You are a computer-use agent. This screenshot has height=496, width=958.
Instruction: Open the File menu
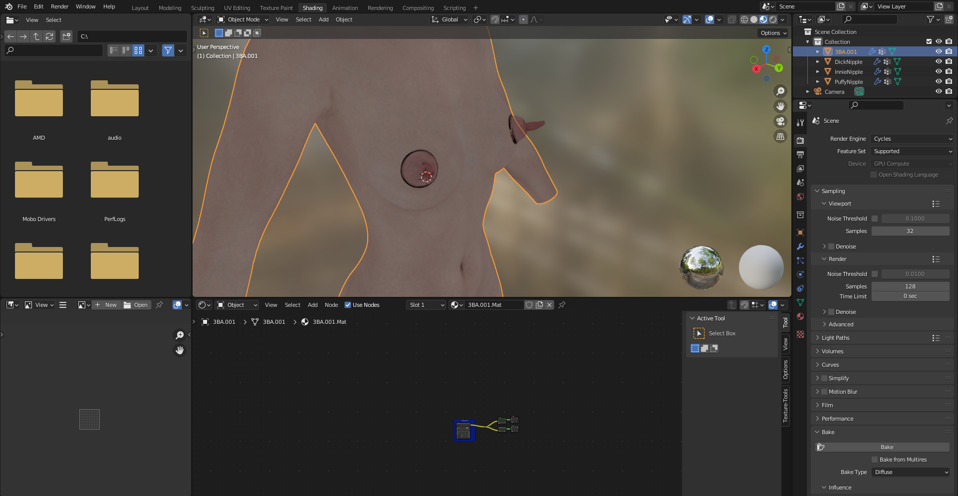[x=22, y=6]
